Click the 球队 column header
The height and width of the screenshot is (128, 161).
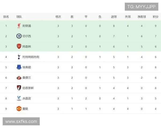click(19, 17)
